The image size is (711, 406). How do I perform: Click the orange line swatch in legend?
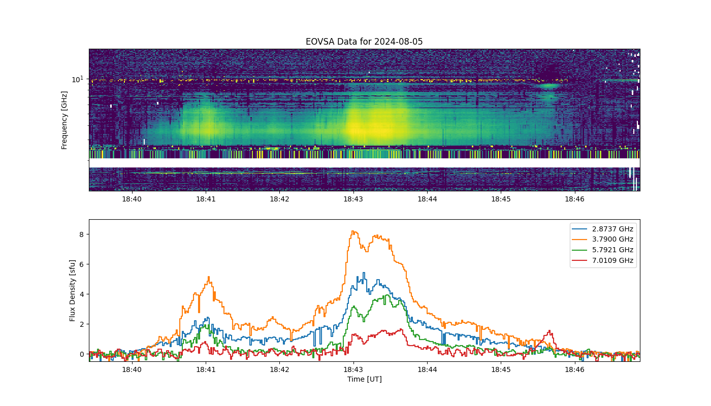pyautogui.click(x=581, y=240)
